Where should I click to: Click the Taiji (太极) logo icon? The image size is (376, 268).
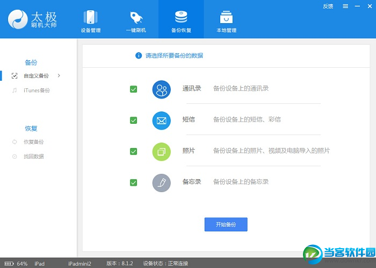[x=19, y=19]
